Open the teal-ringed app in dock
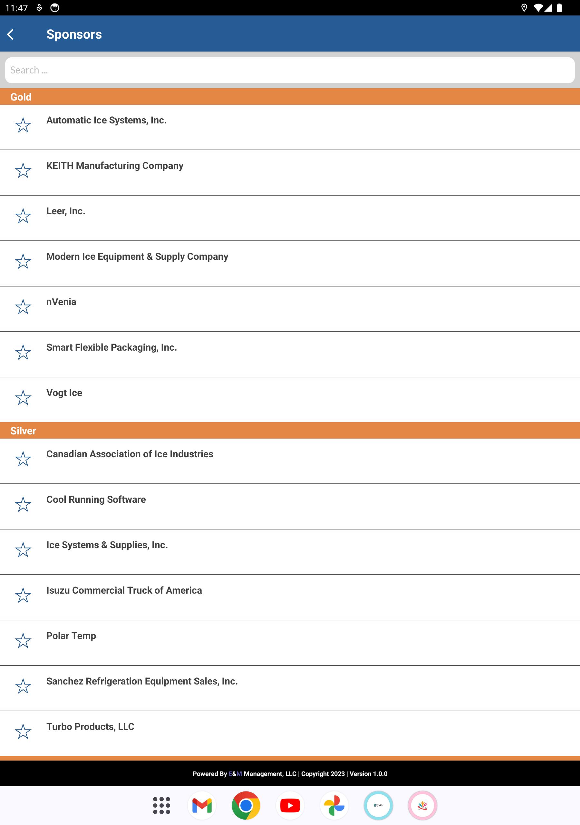The width and height of the screenshot is (580, 825). [378, 805]
